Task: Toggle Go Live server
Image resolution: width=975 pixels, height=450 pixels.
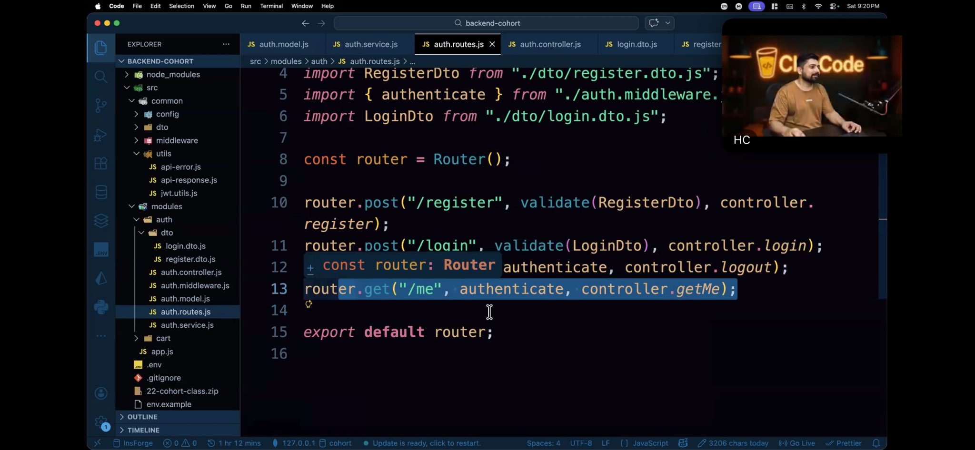Action: point(797,443)
